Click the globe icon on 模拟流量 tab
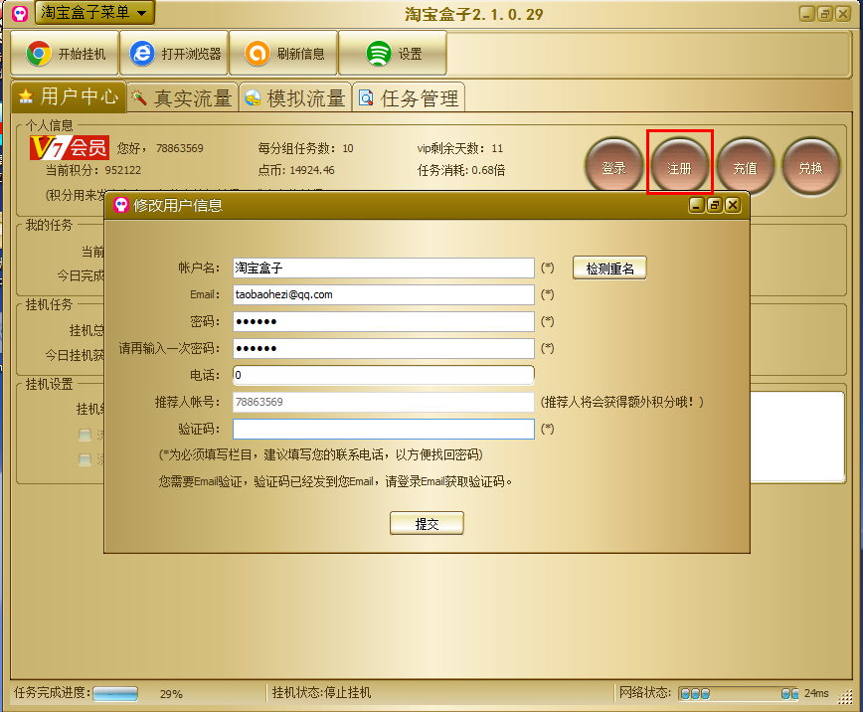The width and height of the screenshot is (863, 712). [253, 98]
